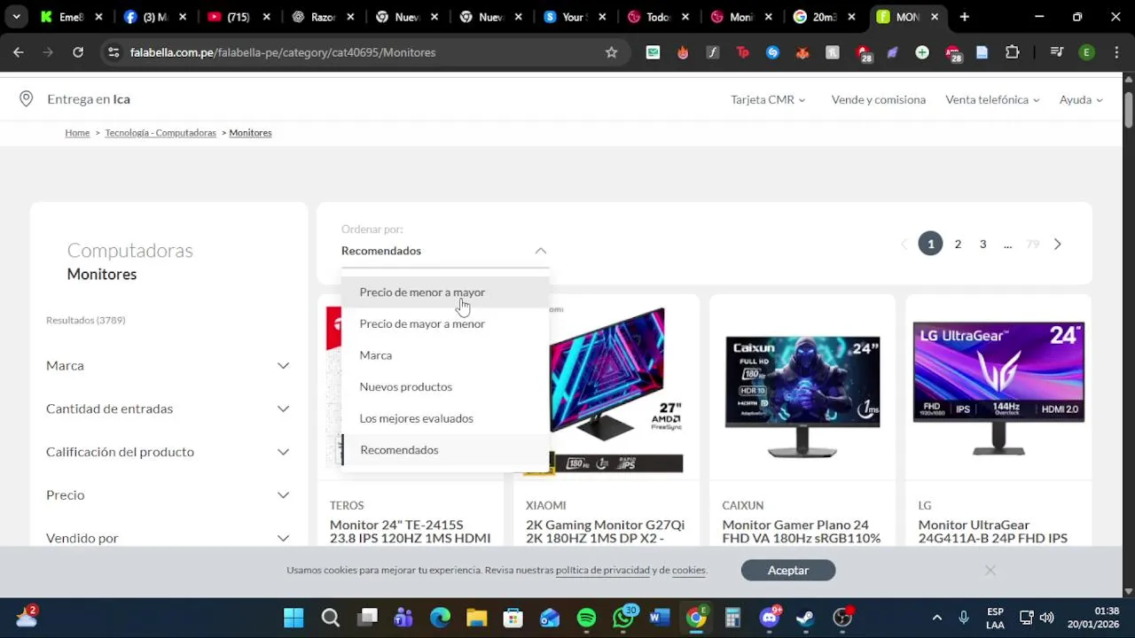
Task: Open política de privacidad link
Action: 603,571
